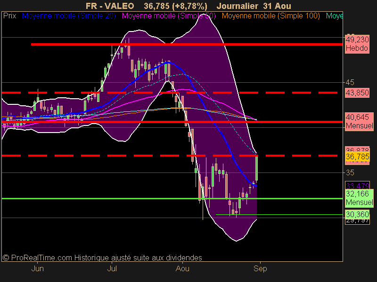Select 'Moyenne mobile (Simple 100)' legend entry

click(270, 16)
